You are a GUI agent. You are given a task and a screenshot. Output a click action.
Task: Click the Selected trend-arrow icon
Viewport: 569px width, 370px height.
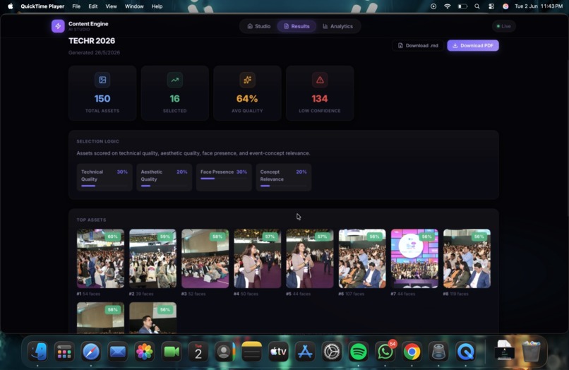[x=175, y=80]
